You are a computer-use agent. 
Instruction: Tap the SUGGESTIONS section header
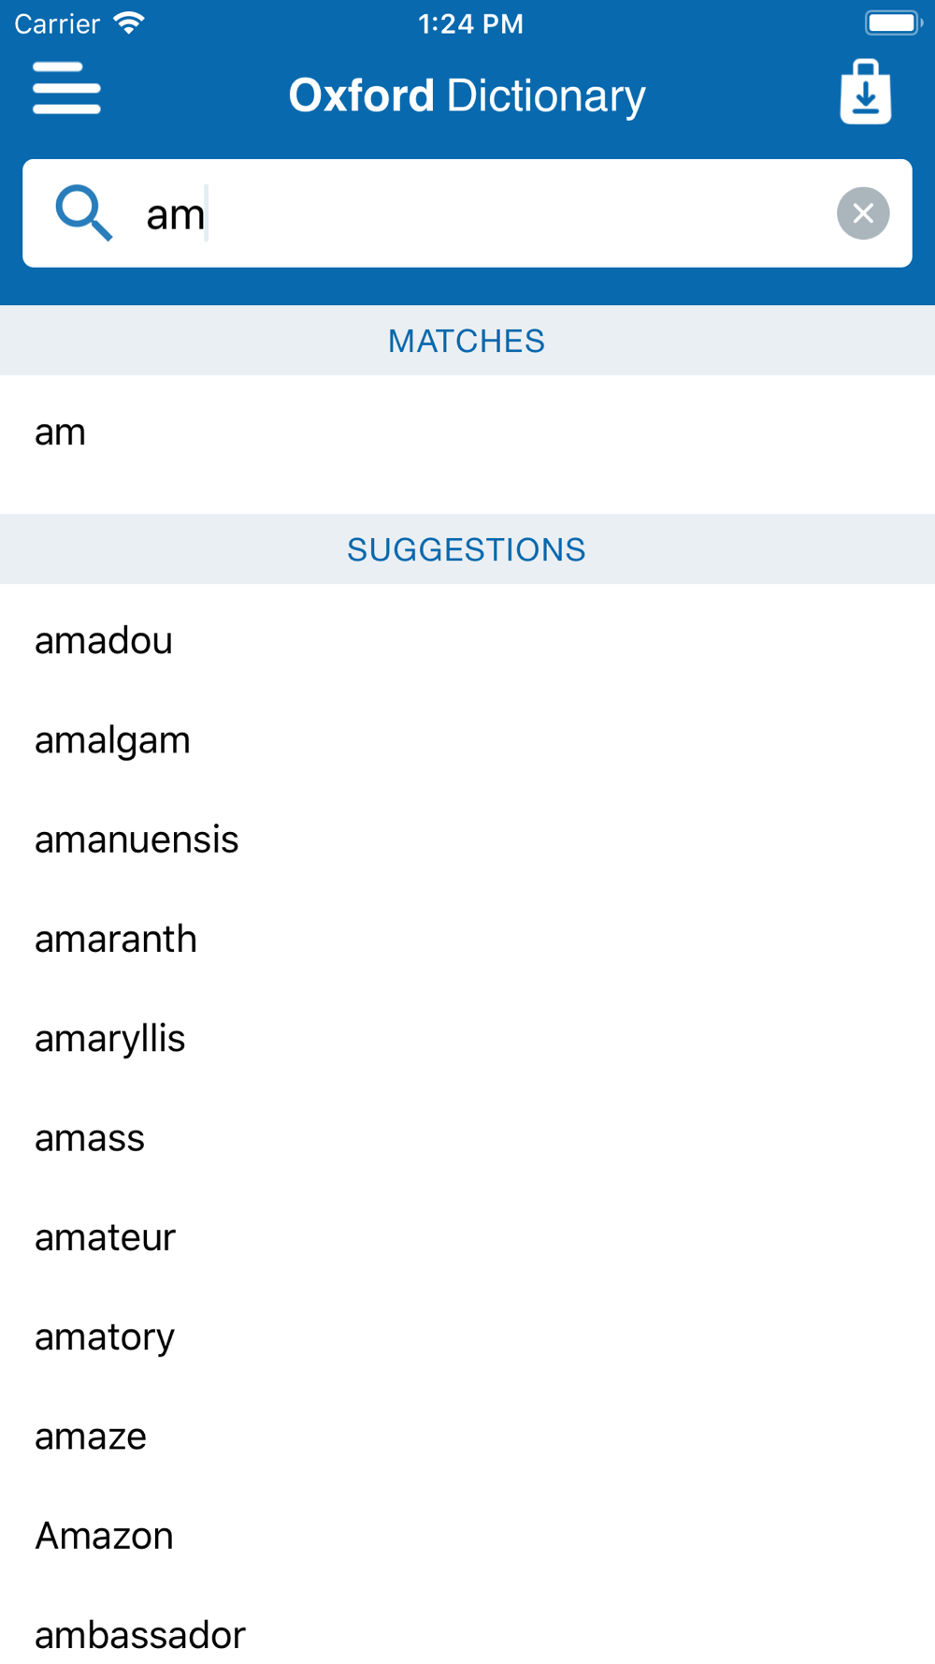[x=467, y=549]
